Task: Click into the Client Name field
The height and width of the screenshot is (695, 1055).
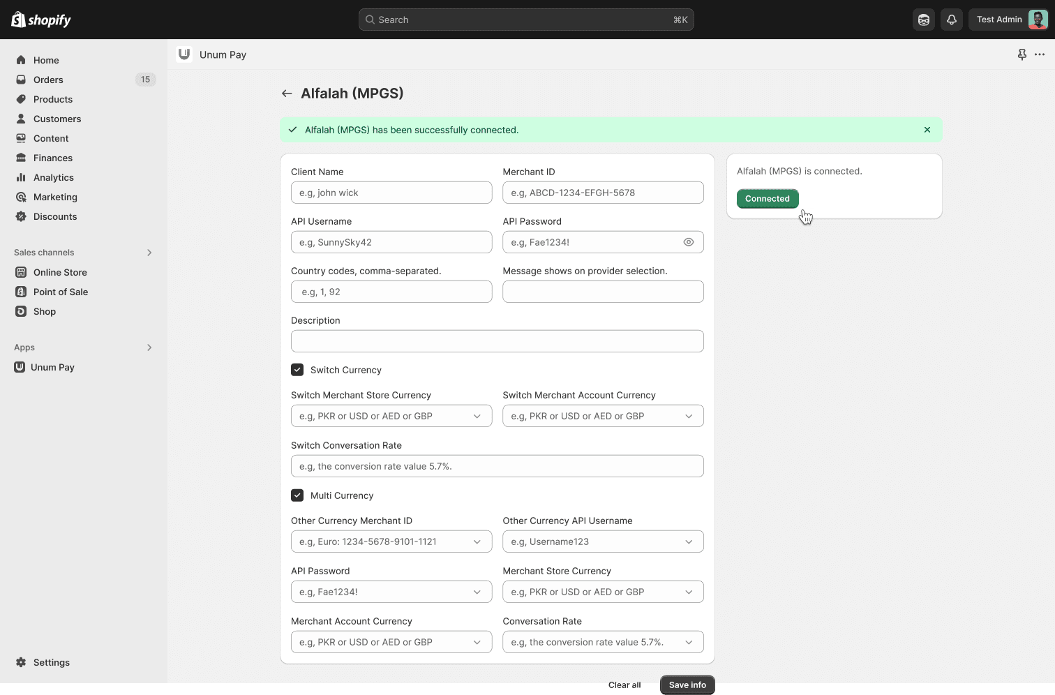Action: pos(391,193)
